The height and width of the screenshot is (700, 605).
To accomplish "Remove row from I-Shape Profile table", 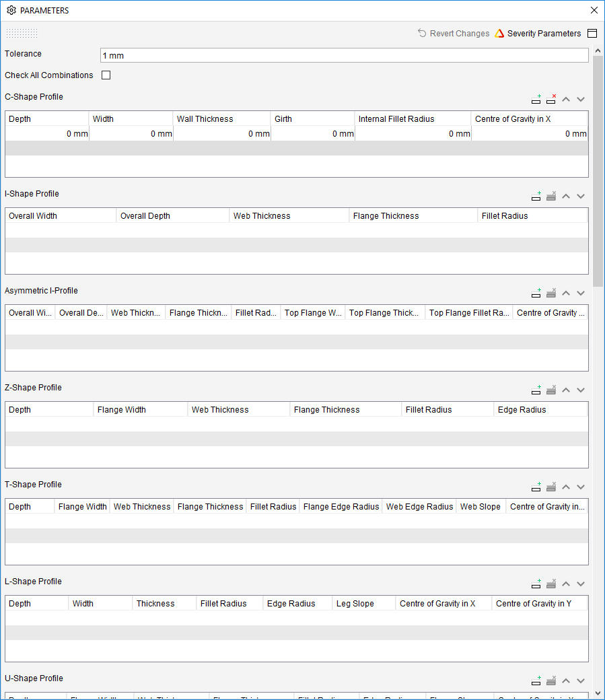I will [551, 196].
